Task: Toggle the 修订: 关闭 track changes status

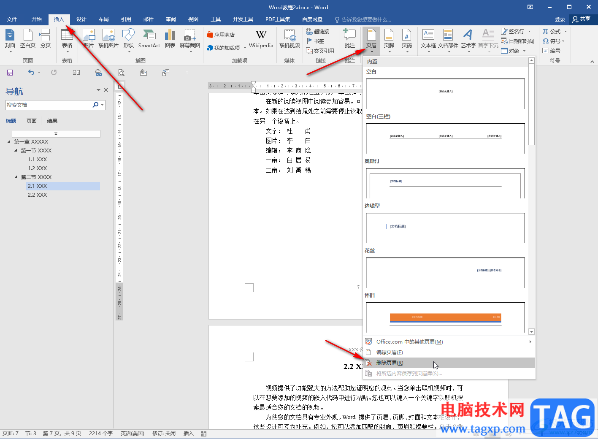Action: (x=164, y=434)
